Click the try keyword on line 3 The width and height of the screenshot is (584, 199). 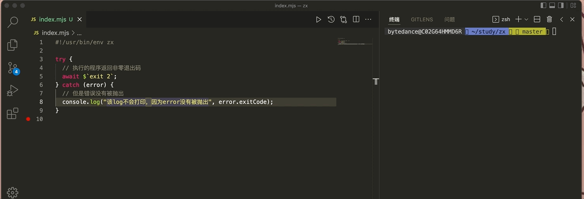61,59
